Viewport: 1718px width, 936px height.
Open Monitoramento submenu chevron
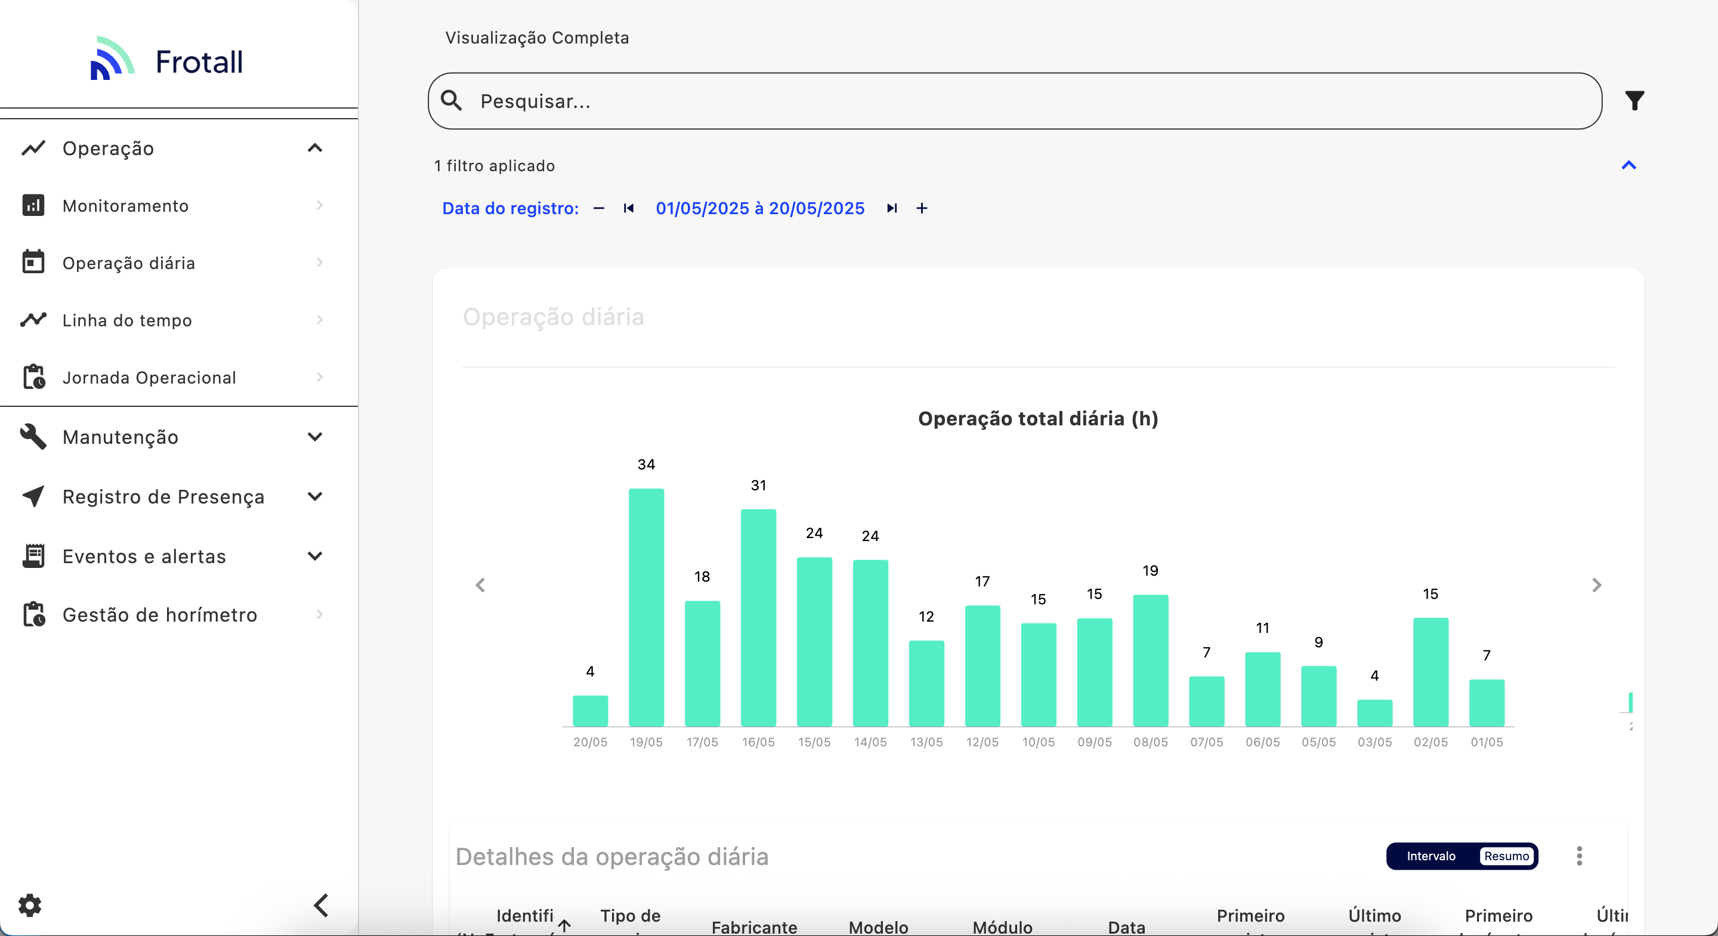click(320, 205)
